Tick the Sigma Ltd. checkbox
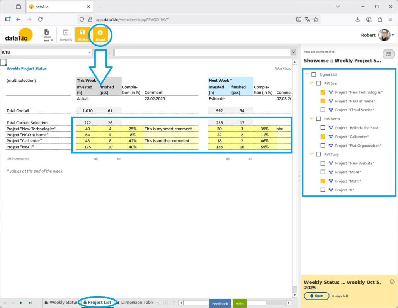The width and height of the screenshot is (398, 308). click(x=314, y=74)
